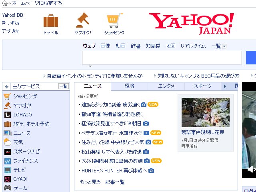Open the Yahoo! BB link
The width and height of the screenshot is (256, 192).
[12, 15]
